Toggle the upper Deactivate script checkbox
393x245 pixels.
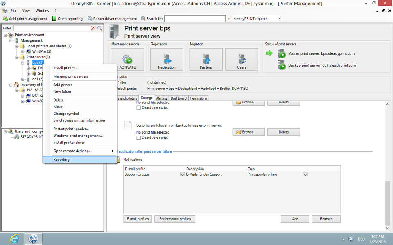138,108
